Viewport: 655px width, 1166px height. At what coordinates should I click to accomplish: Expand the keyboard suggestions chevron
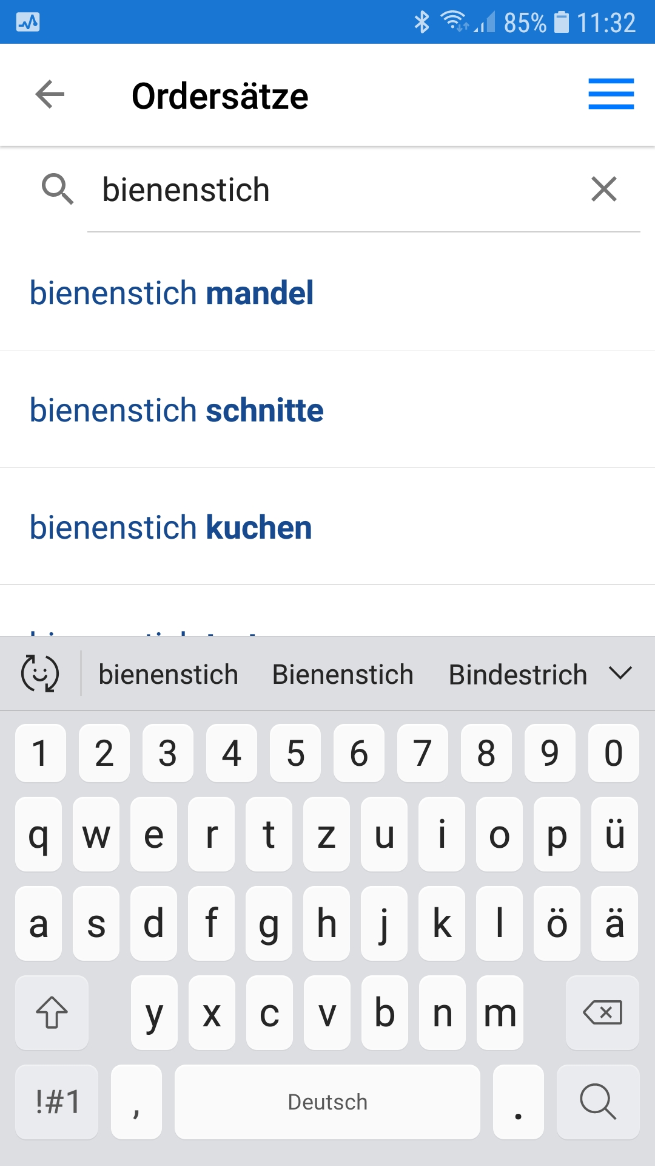(x=620, y=673)
